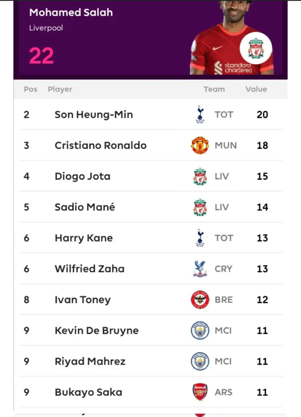Open Wilfried Zaha's profile
This screenshot has width=301, height=417.
point(89,269)
